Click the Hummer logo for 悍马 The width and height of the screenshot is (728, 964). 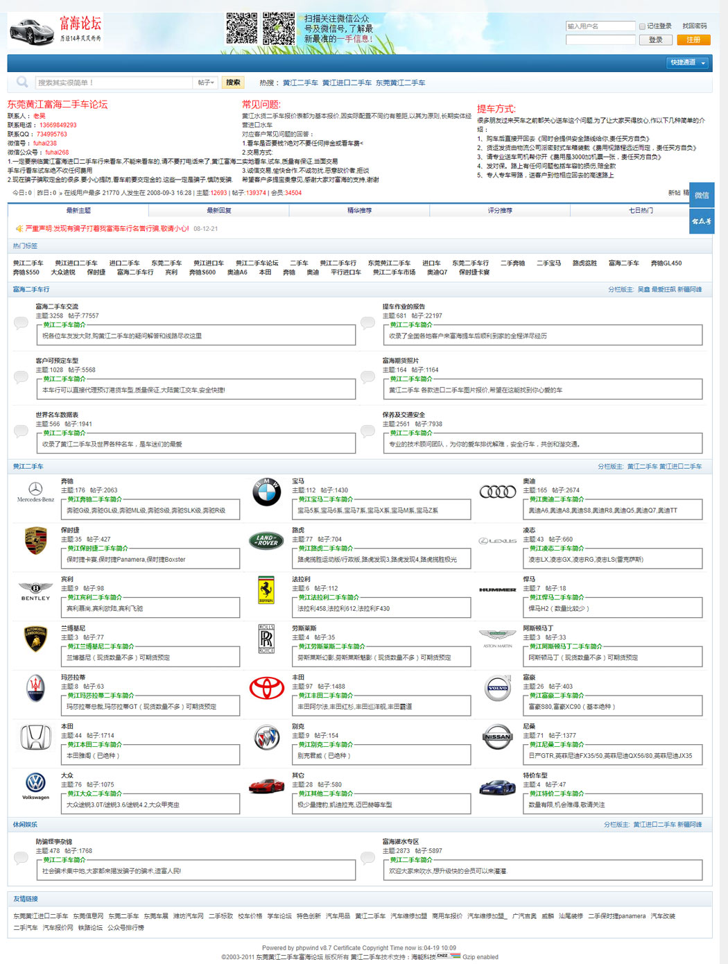pos(498,590)
